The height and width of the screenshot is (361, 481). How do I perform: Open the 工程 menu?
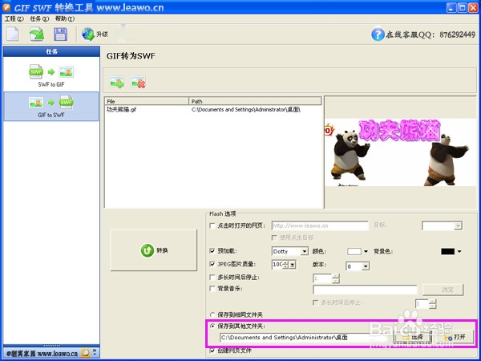[x=14, y=18]
